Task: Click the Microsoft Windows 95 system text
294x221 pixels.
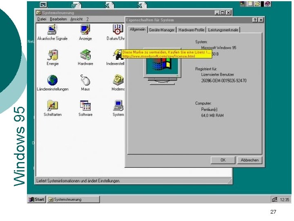Action: pyautogui.click(x=218, y=48)
